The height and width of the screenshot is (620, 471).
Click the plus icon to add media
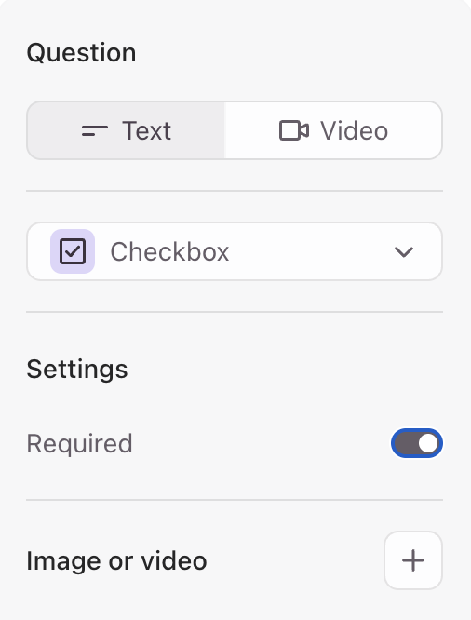[x=413, y=560]
